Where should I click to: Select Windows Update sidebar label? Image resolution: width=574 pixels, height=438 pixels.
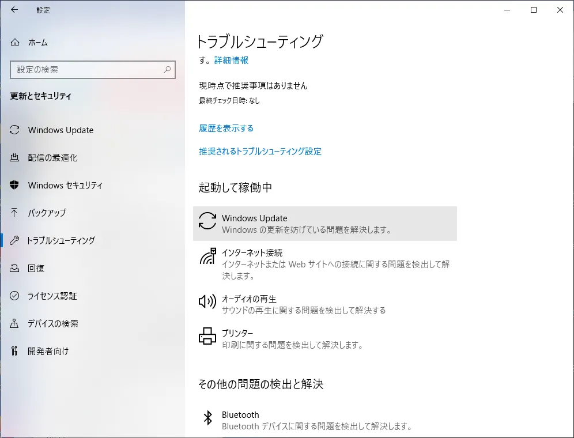pos(61,130)
